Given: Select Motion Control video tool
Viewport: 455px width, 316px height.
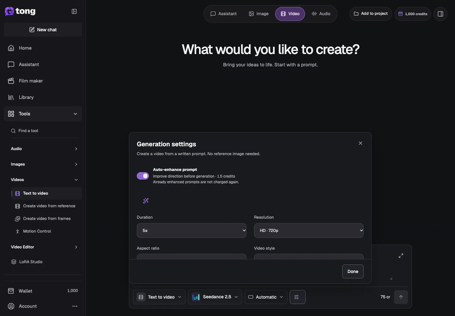Looking at the screenshot, I should point(47,231).
